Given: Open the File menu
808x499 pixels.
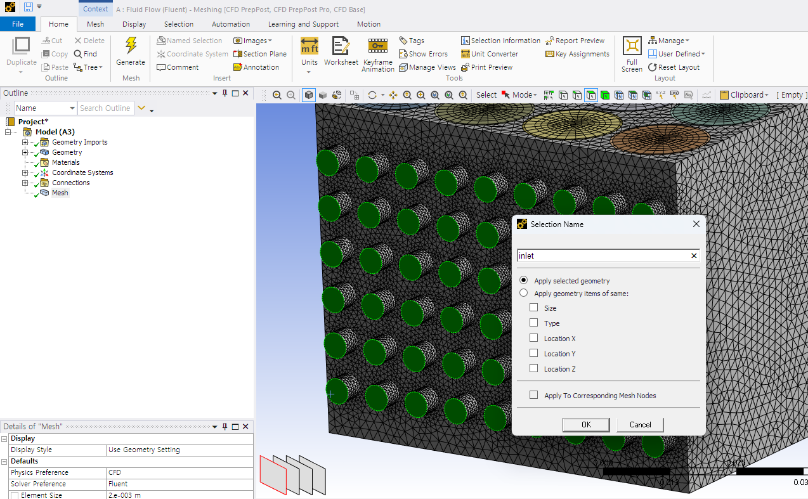Looking at the screenshot, I should (x=18, y=24).
